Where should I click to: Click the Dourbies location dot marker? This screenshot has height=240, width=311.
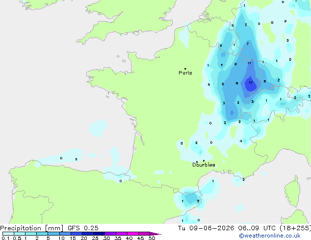(x=204, y=161)
